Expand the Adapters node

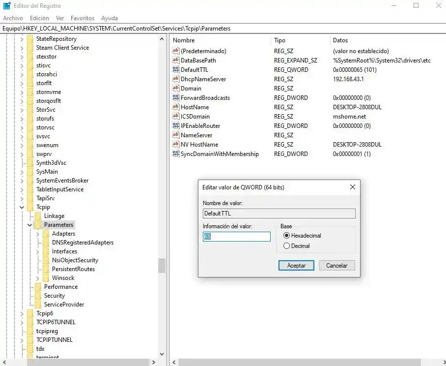pos(38,233)
